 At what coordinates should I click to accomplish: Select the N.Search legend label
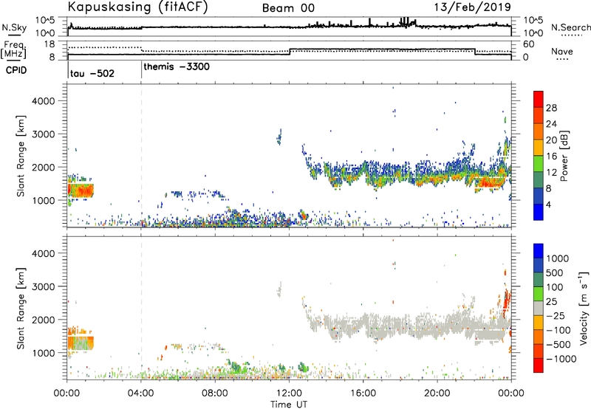[570, 27]
